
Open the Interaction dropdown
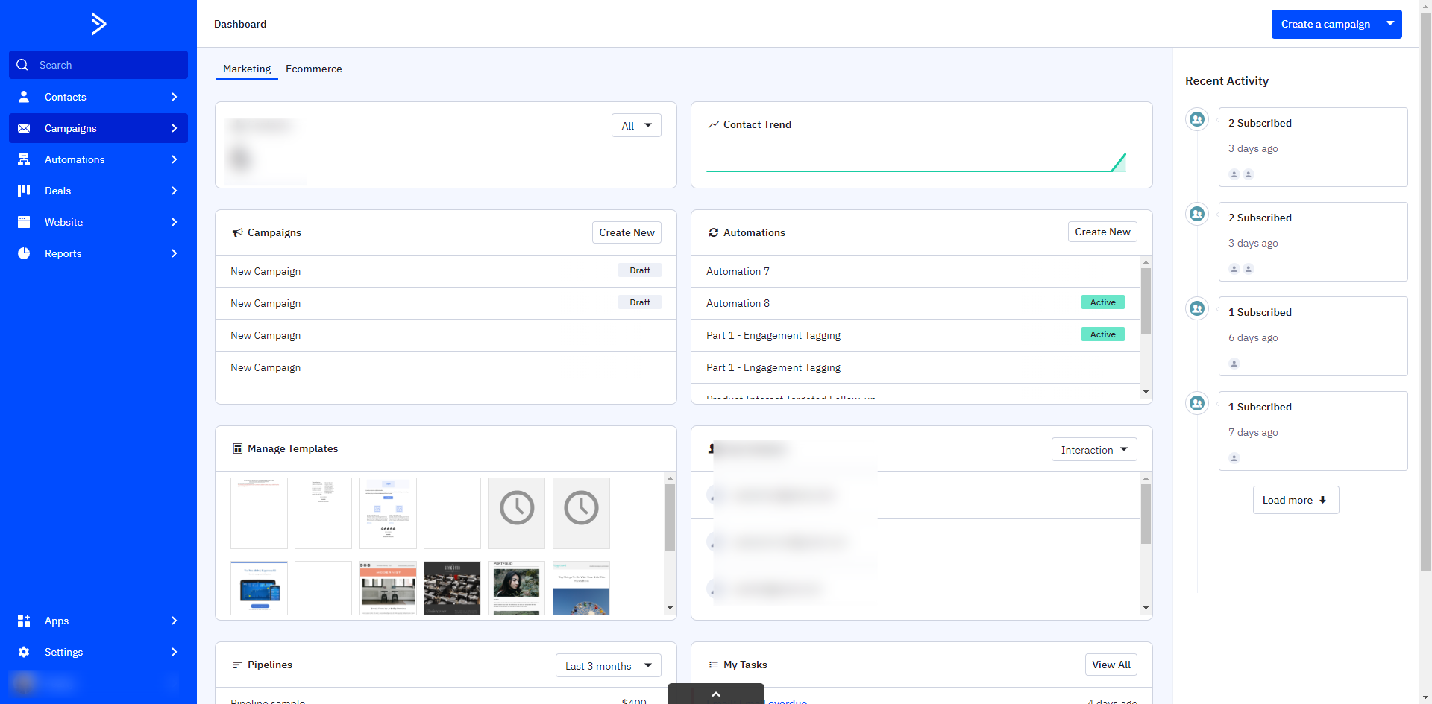pyautogui.click(x=1093, y=450)
